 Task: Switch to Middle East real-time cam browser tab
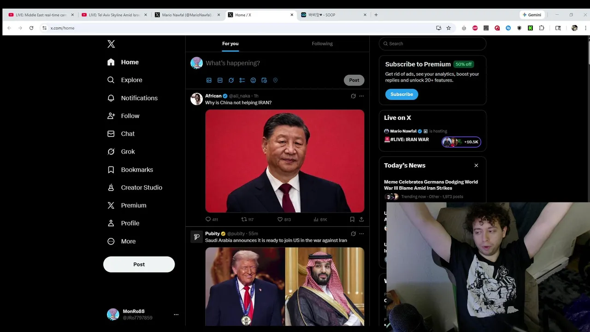41,15
